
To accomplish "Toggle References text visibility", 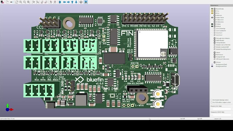I will pyautogui.click(x=214, y=55).
